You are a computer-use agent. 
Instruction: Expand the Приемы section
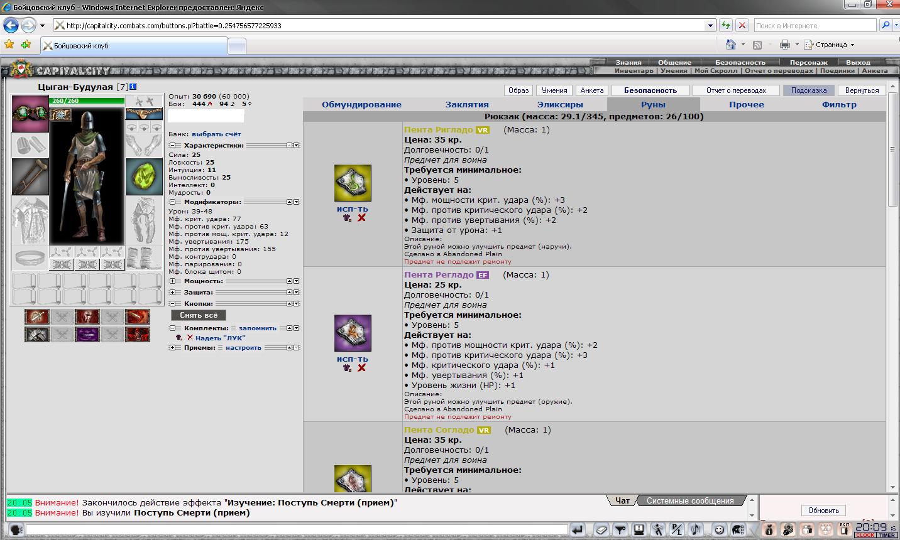(172, 348)
